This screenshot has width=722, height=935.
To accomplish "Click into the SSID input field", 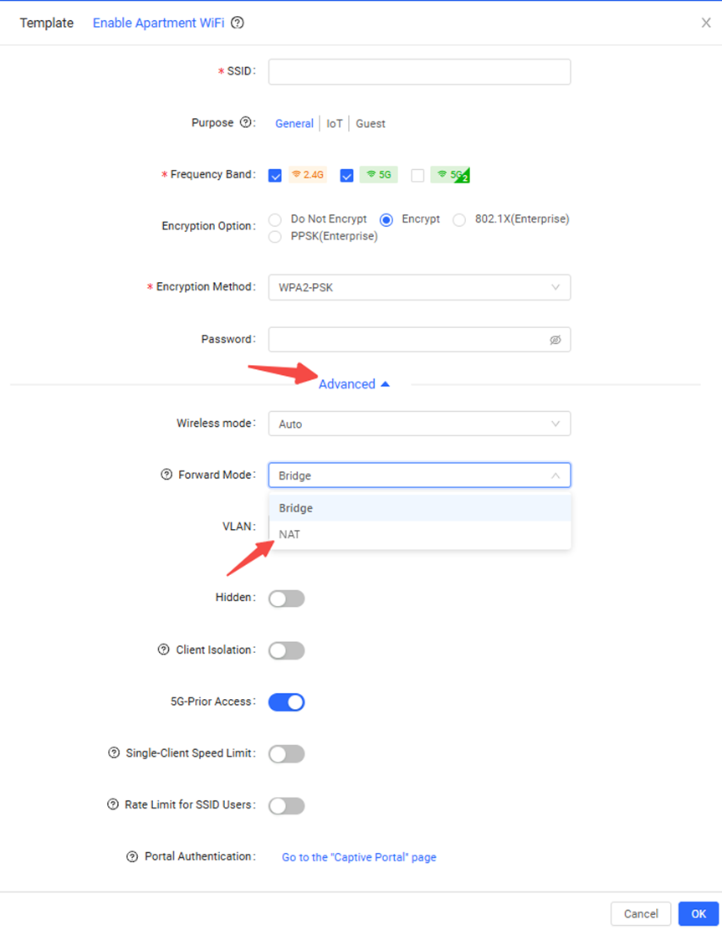I will click(419, 71).
